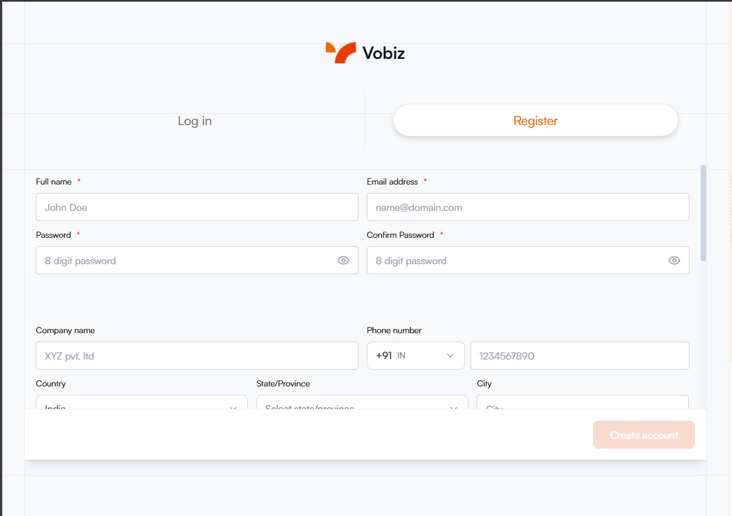Click the required asterisk next to Email address
The image size is (732, 516).
coord(425,181)
